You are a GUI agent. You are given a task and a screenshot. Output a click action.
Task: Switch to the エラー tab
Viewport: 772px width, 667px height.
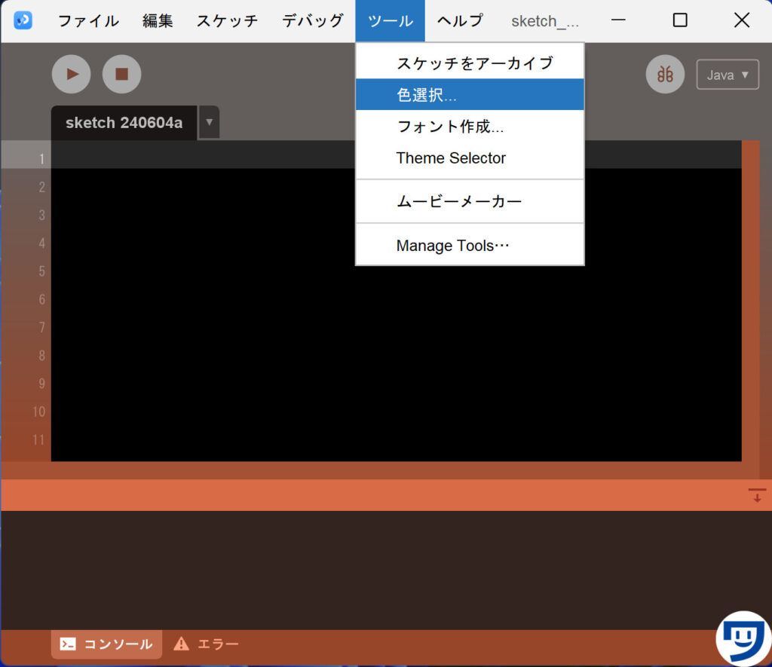click(x=207, y=644)
